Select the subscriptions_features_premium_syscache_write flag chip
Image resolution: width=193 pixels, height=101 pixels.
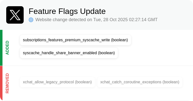[75, 40]
